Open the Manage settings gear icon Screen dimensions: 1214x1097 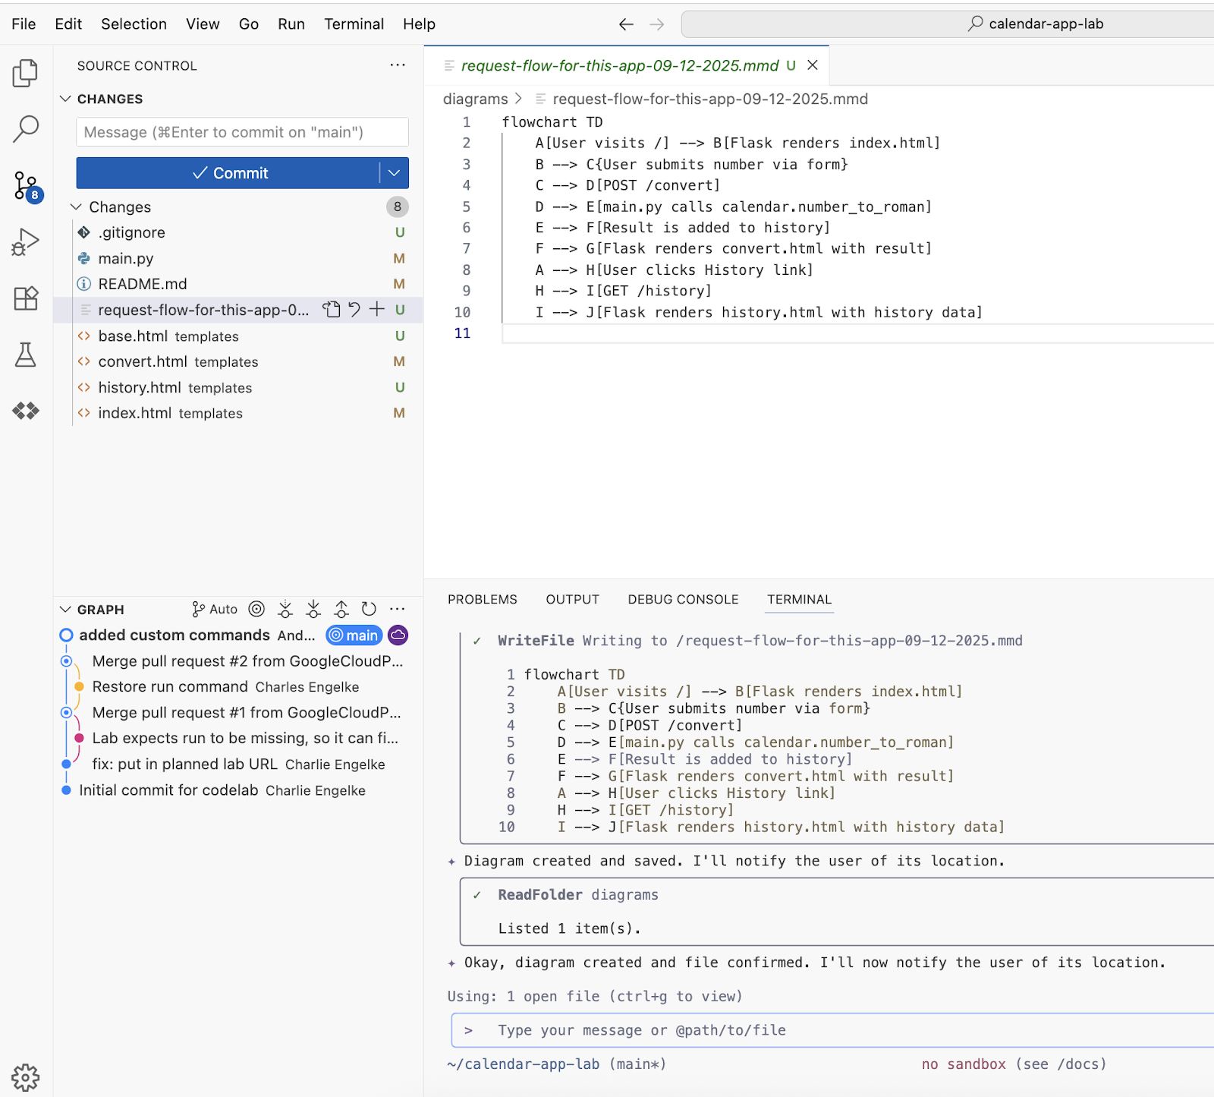tap(25, 1077)
